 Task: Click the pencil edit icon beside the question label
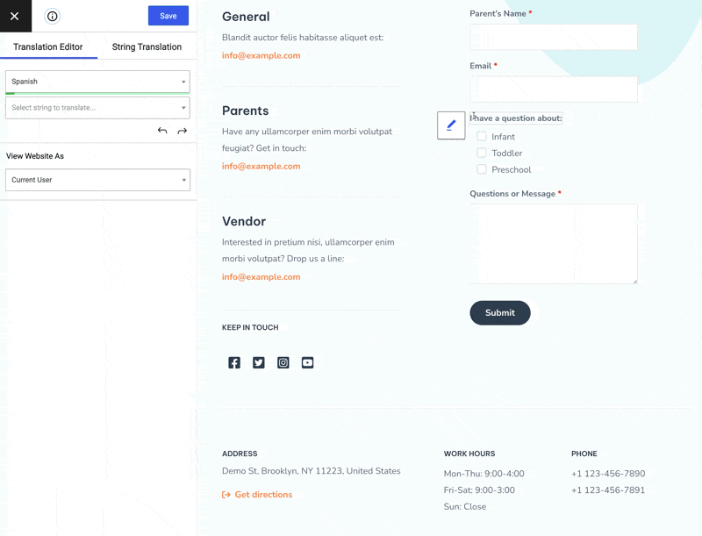(x=451, y=125)
